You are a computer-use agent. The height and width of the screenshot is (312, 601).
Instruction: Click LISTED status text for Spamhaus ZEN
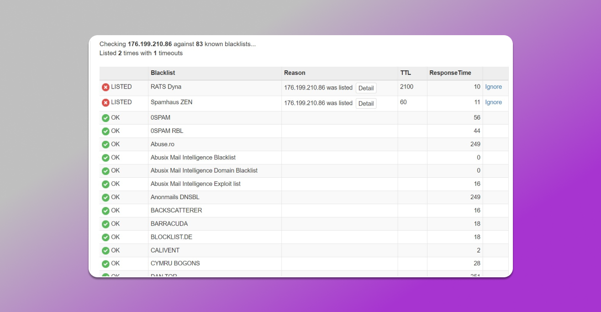click(121, 102)
